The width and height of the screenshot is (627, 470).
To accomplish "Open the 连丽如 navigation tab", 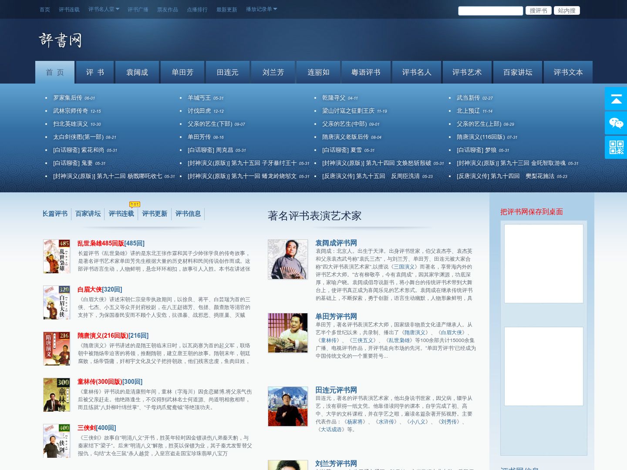I will tap(318, 72).
